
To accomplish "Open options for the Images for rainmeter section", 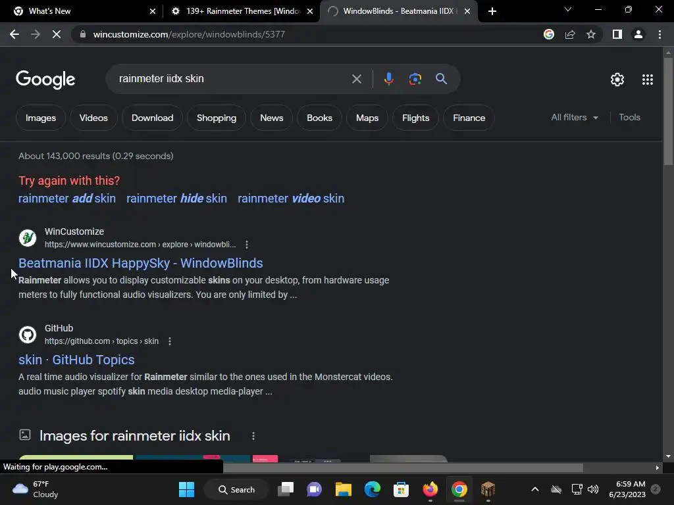I will tap(253, 436).
